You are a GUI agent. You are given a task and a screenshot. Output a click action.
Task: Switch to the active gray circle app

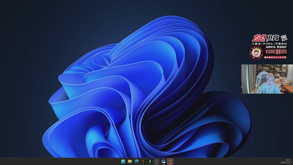point(157,161)
